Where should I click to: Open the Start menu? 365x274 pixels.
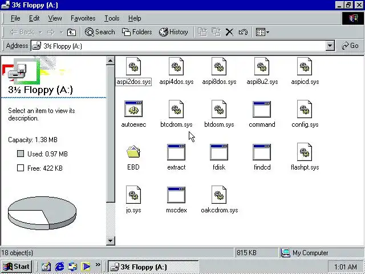click(x=17, y=267)
